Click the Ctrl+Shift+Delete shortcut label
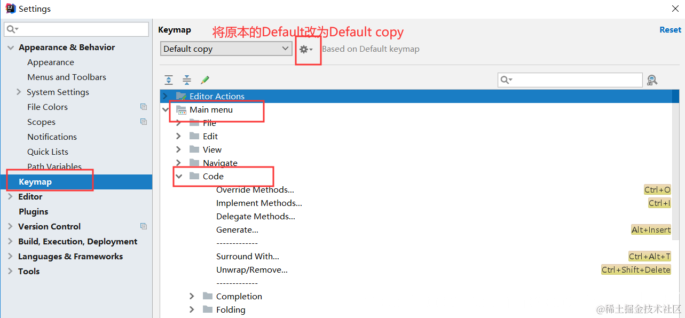Image resolution: width=685 pixels, height=318 pixels. (x=636, y=269)
